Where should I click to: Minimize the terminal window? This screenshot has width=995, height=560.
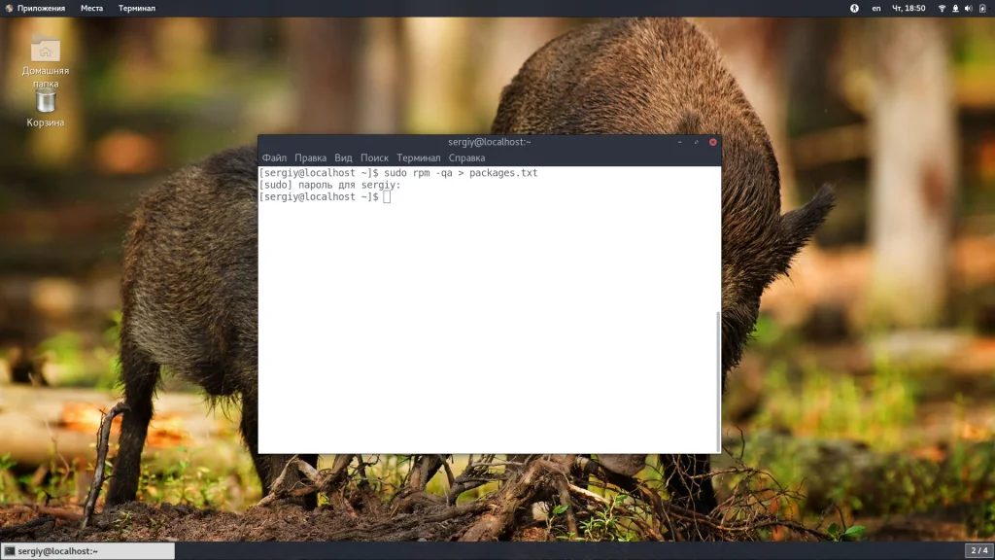679,142
